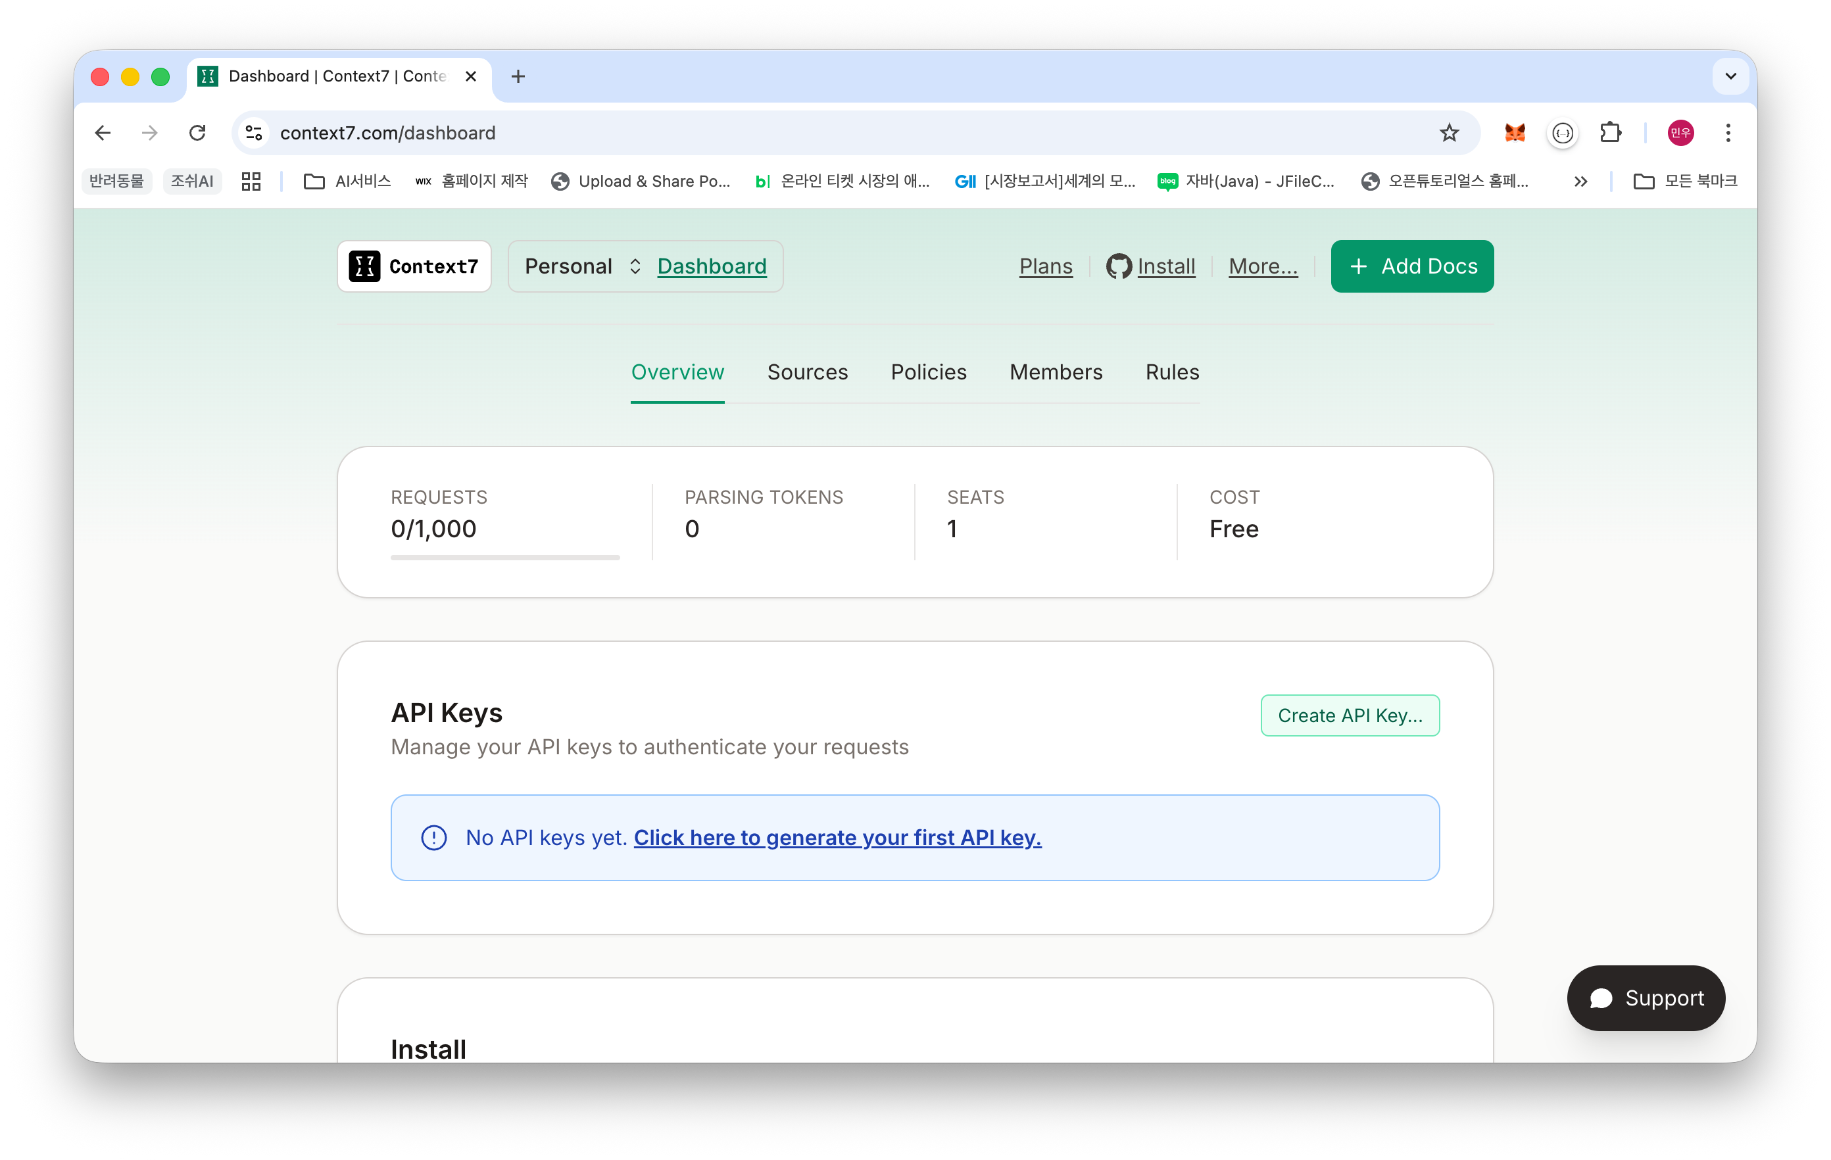Viewport: 1831px width, 1160px height.
Task: Open the Extensions puzzle icon
Action: point(1611,133)
